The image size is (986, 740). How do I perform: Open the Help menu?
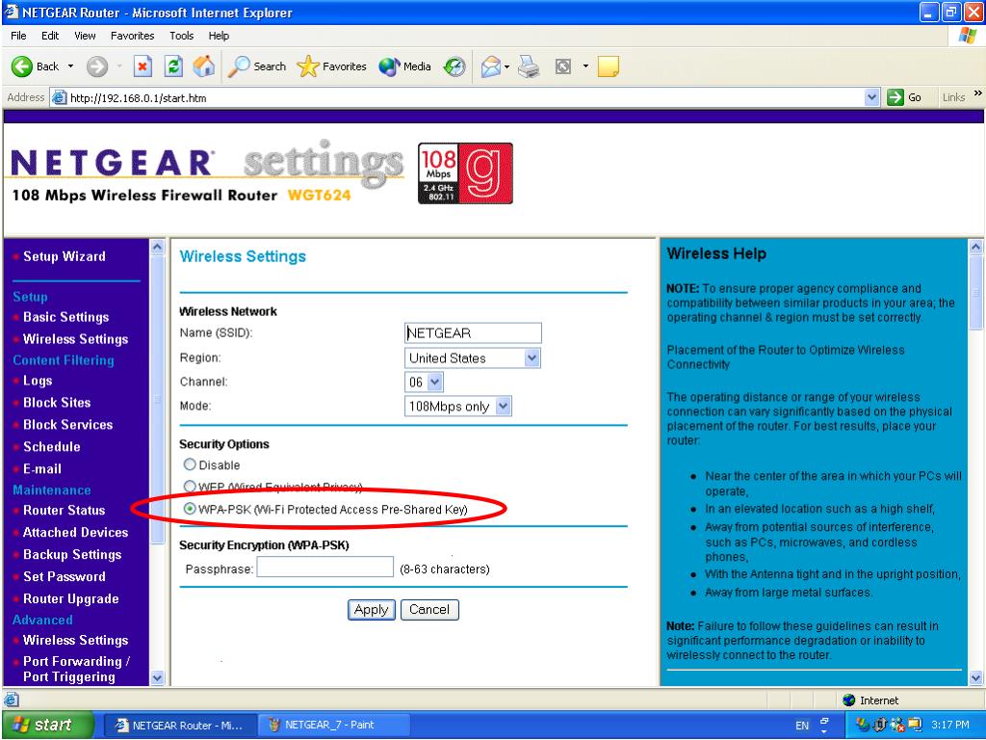219,36
